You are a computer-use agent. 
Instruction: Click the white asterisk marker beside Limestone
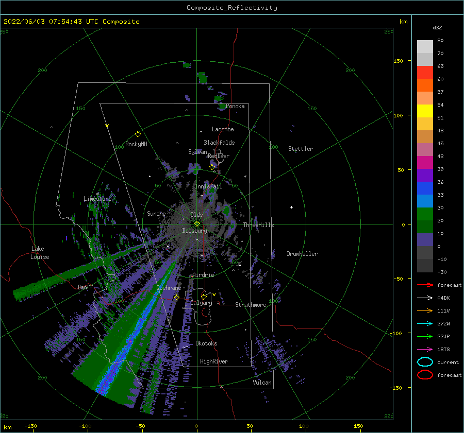97,194
